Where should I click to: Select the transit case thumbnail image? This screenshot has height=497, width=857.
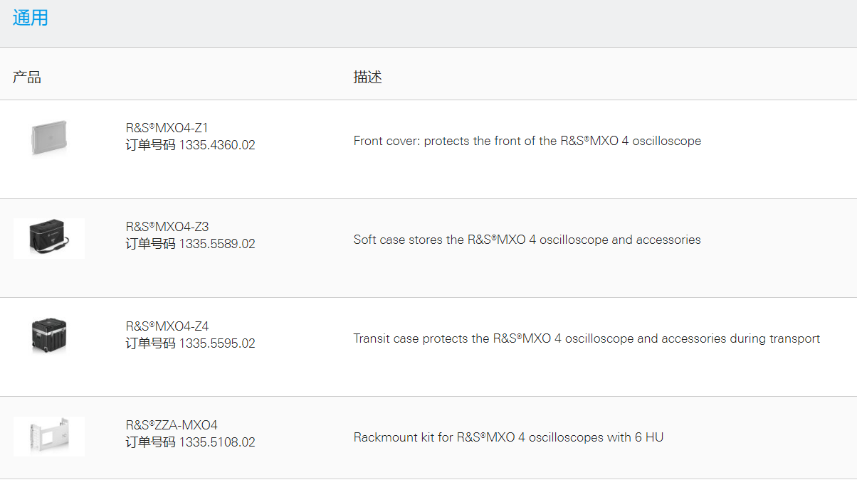49,336
